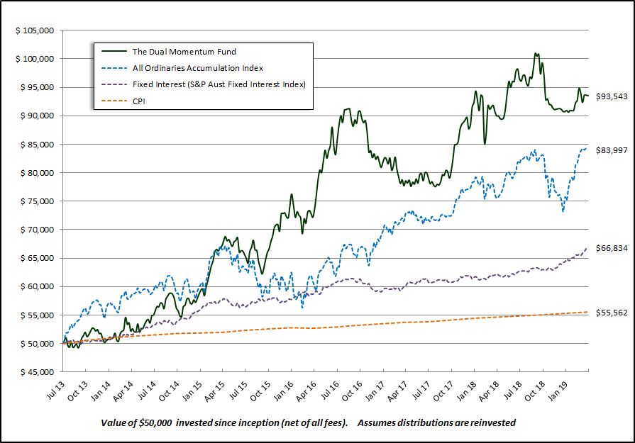This screenshot has width=635, height=443.
Task: Click the orange dashed CPI legend sample
Action: click(x=114, y=101)
